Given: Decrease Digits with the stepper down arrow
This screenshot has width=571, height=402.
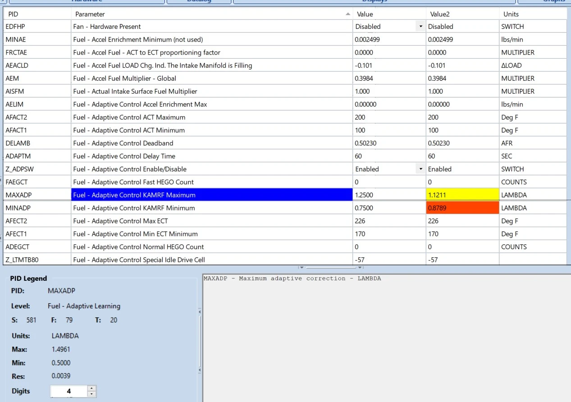Looking at the screenshot, I should (x=91, y=394).
